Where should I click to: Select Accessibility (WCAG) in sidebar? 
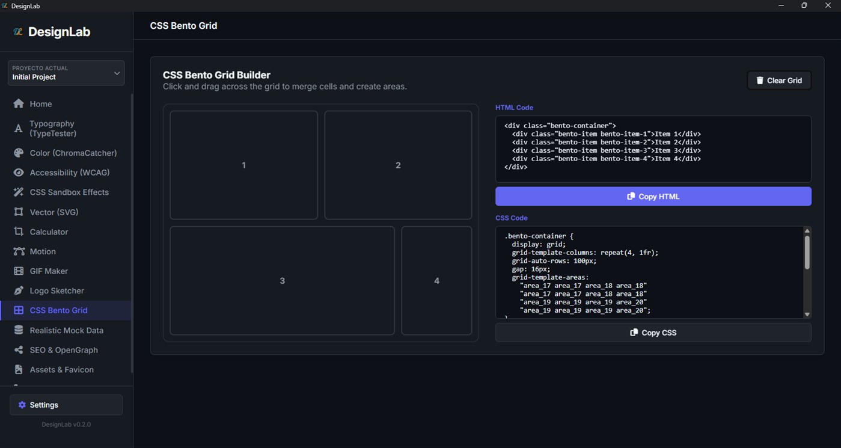(x=66, y=173)
